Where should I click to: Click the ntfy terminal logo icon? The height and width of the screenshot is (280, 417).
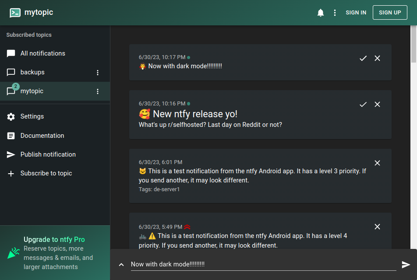point(15,13)
